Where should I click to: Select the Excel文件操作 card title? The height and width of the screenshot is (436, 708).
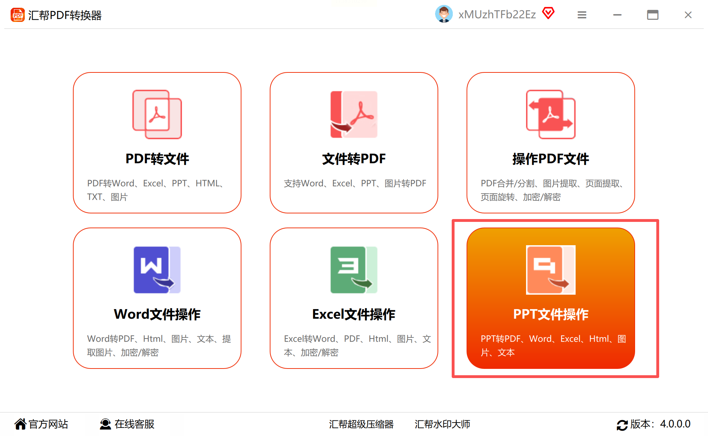[354, 314]
